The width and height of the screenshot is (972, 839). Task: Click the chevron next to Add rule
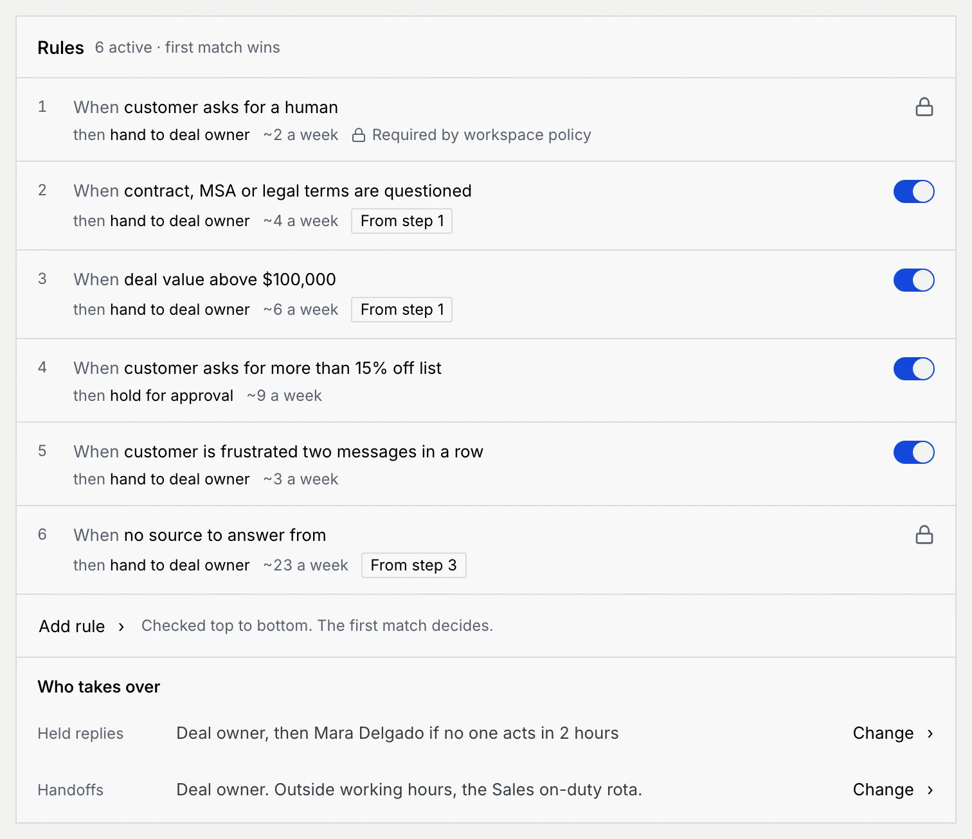click(121, 627)
